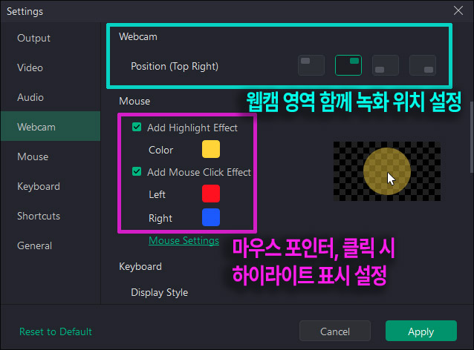The height and width of the screenshot is (350, 474).
Task: Change the Left click red color swatch
Action: [x=211, y=194]
